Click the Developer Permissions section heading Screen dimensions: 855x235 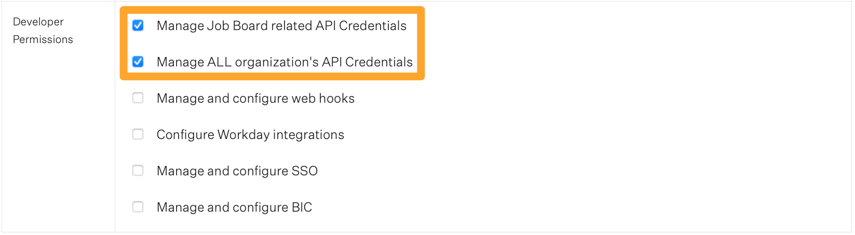[x=43, y=31]
